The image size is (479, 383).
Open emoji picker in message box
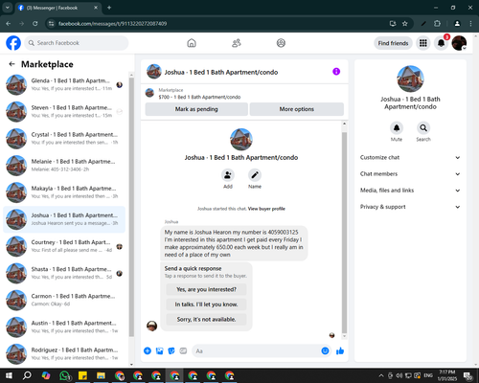325,350
